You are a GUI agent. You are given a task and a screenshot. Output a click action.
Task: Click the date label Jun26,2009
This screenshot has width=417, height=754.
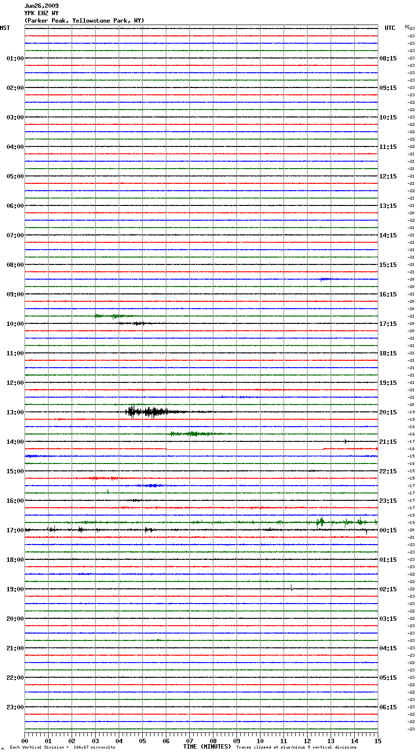[42, 6]
